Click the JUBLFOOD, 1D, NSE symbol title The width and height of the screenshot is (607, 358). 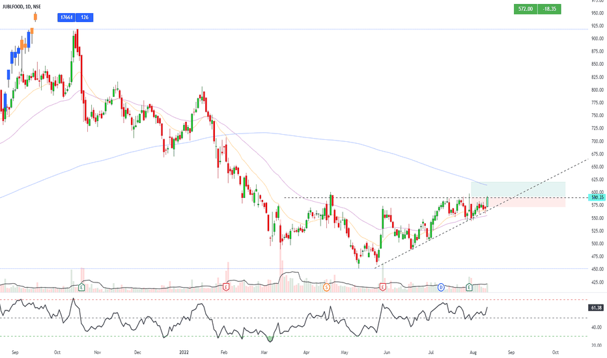click(21, 7)
